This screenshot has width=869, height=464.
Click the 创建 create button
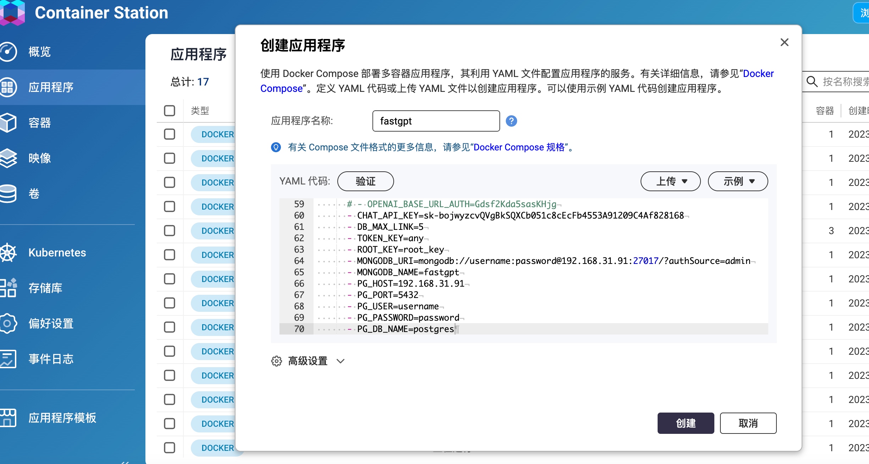point(686,423)
